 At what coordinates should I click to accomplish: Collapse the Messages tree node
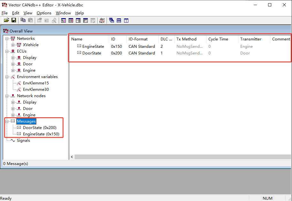click(x=7, y=121)
